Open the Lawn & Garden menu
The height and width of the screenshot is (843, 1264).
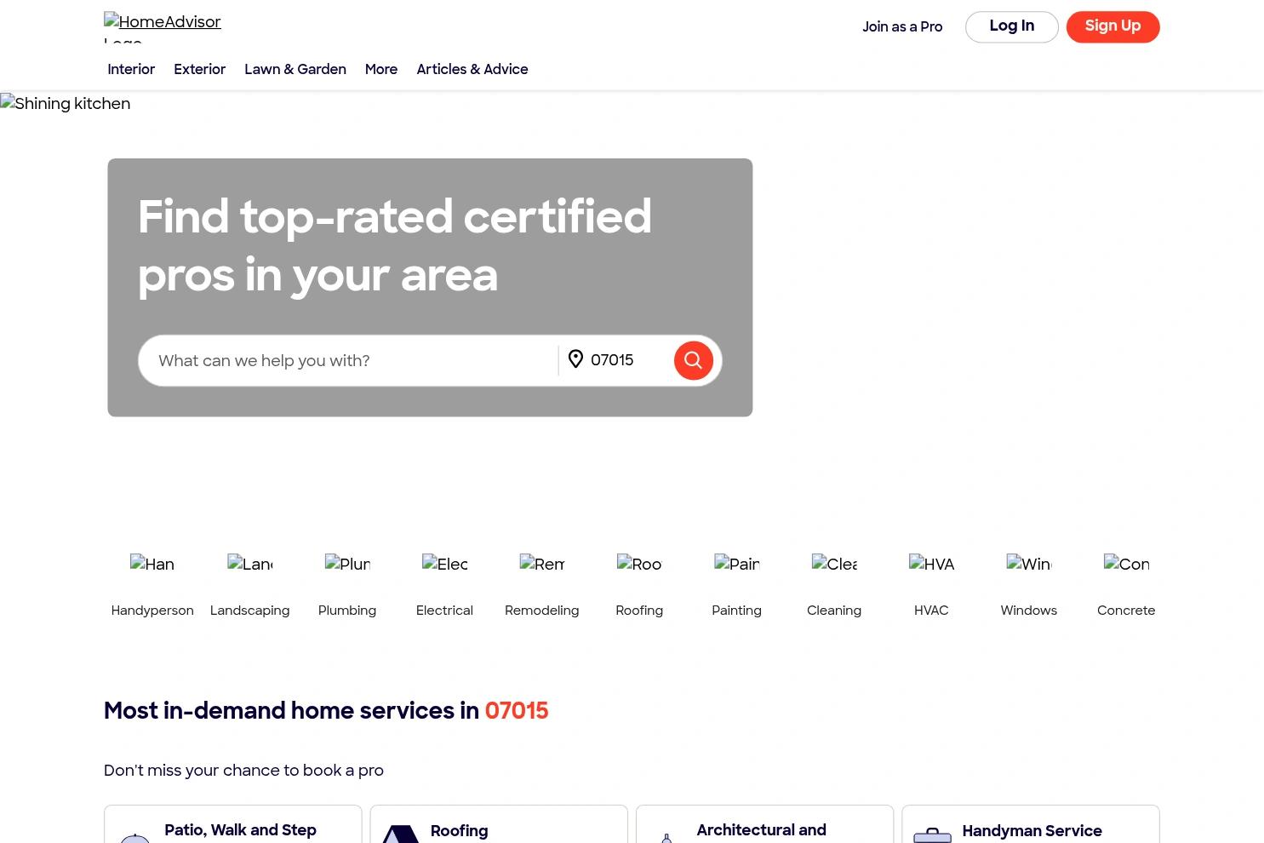point(295,70)
